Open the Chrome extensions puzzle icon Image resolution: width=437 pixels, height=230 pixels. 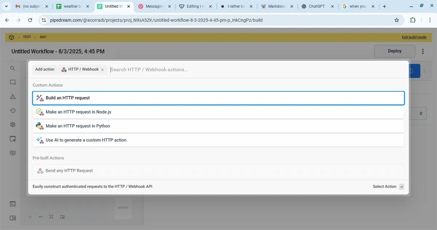point(413,20)
